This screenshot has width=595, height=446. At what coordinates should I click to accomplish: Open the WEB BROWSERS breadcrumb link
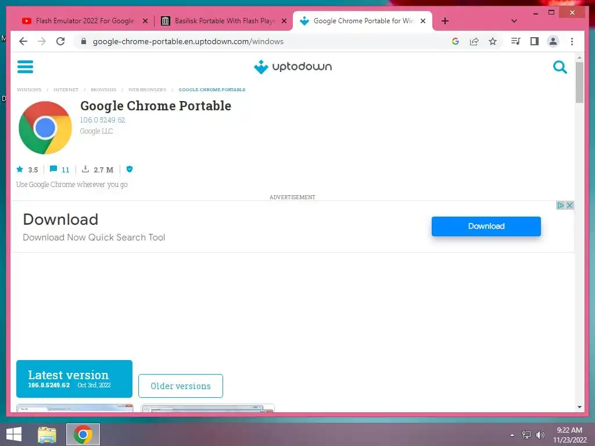147,89
